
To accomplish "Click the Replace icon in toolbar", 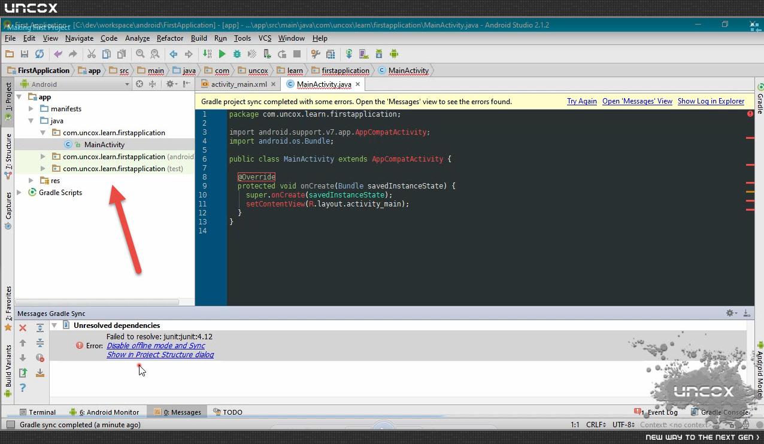I will coord(155,54).
